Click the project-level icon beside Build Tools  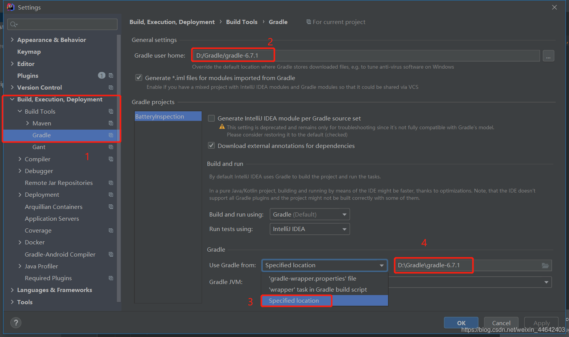(111, 111)
